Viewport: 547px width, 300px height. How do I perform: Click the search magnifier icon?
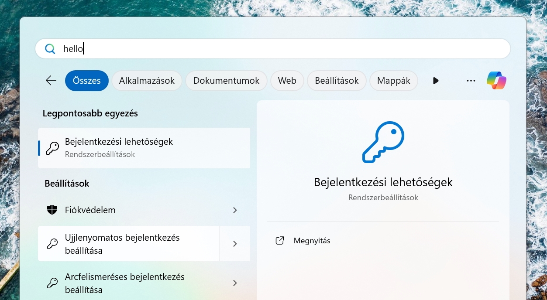pyautogui.click(x=50, y=49)
